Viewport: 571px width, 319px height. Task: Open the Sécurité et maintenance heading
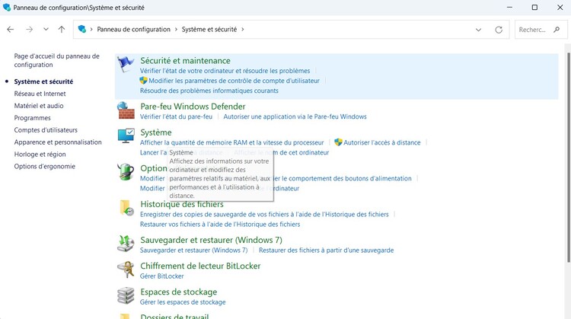click(x=185, y=61)
